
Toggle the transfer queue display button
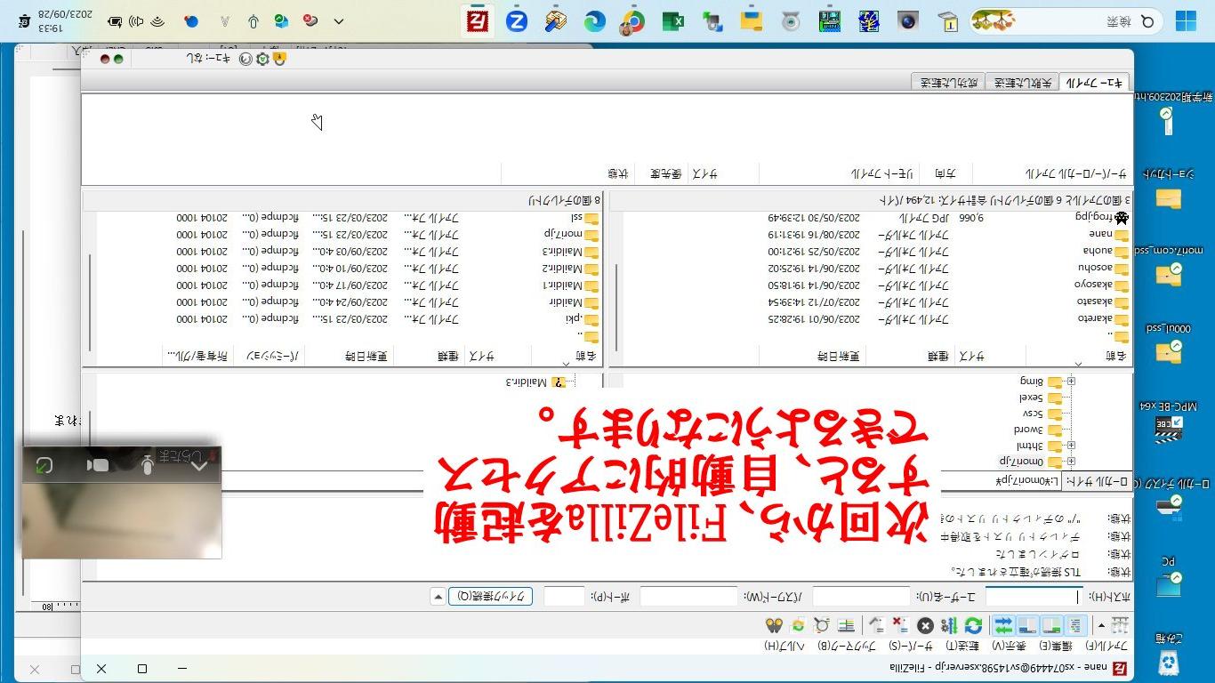point(1003,626)
